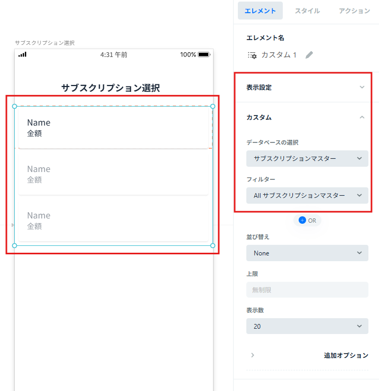Open the データベースの選択 dropdown
379x391 pixels.
point(307,159)
